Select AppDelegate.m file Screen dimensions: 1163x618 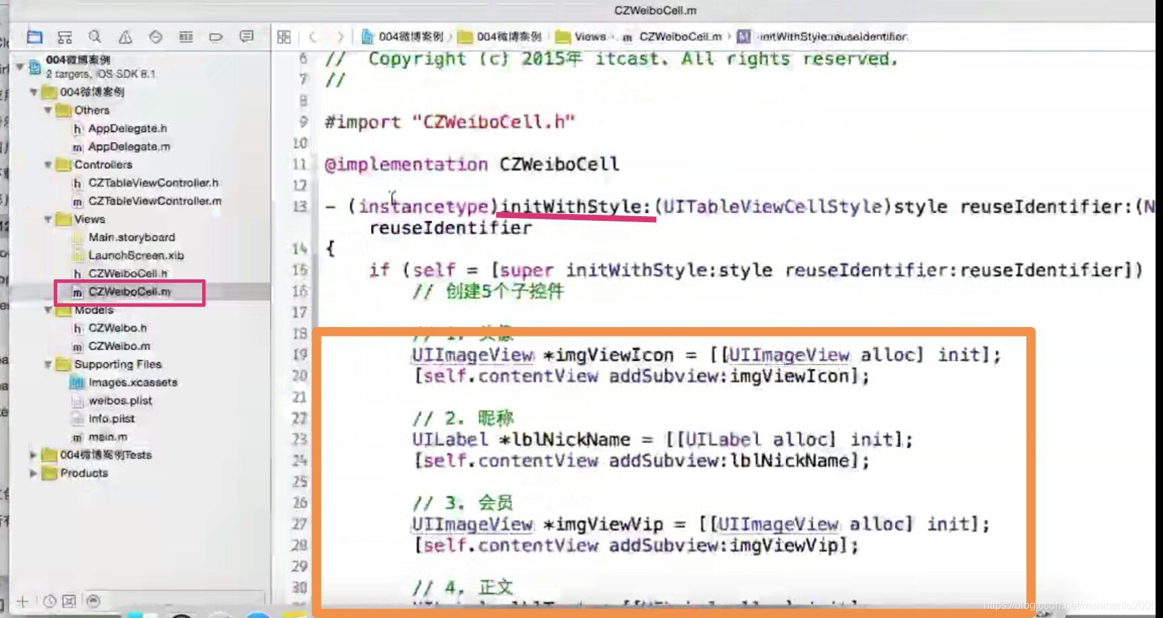coord(129,147)
